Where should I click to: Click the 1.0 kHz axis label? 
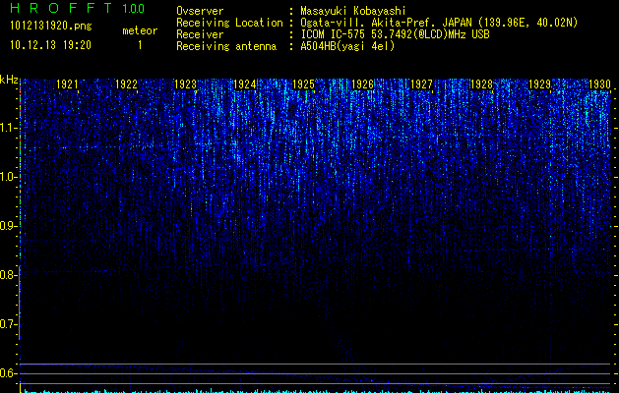click(9, 177)
